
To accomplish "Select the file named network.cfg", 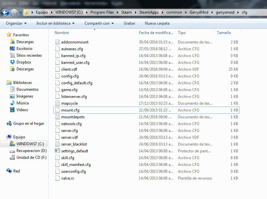I will pos(71,124).
